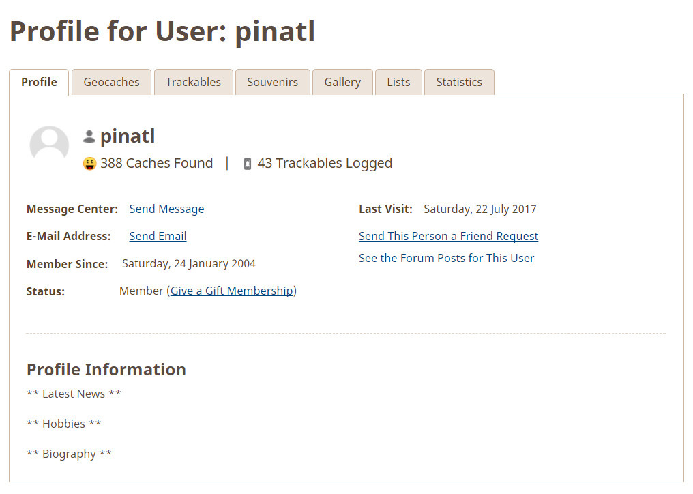Click the small person icon beside pinatl

pyautogui.click(x=89, y=136)
